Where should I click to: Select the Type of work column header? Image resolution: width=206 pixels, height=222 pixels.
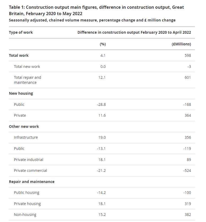click(x=21, y=32)
